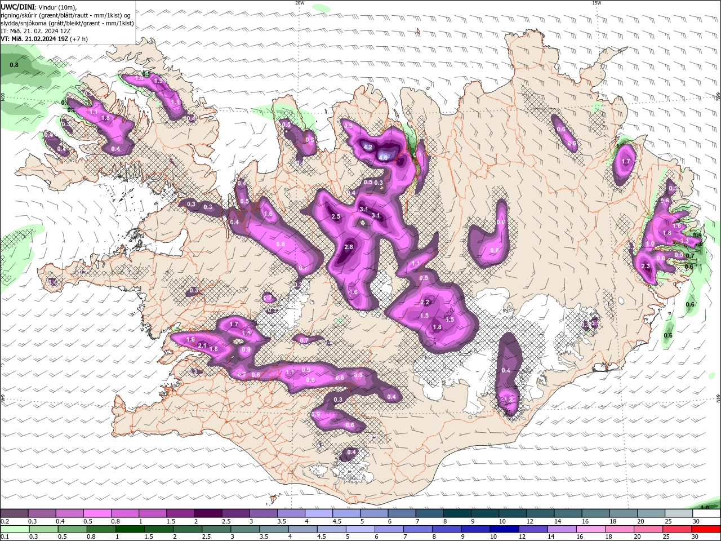Pick the deep blue bottom swatch between 10 and 12

pyautogui.click(x=505, y=529)
